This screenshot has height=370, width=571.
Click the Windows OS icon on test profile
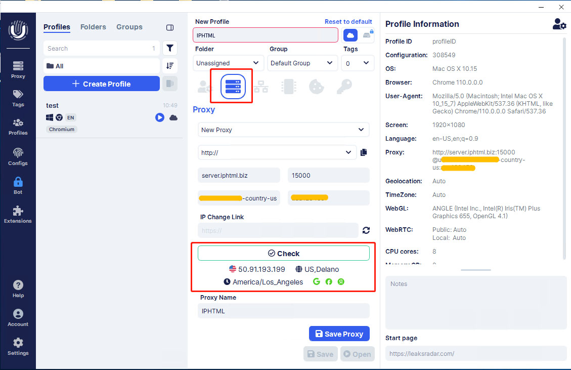click(50, 117)
